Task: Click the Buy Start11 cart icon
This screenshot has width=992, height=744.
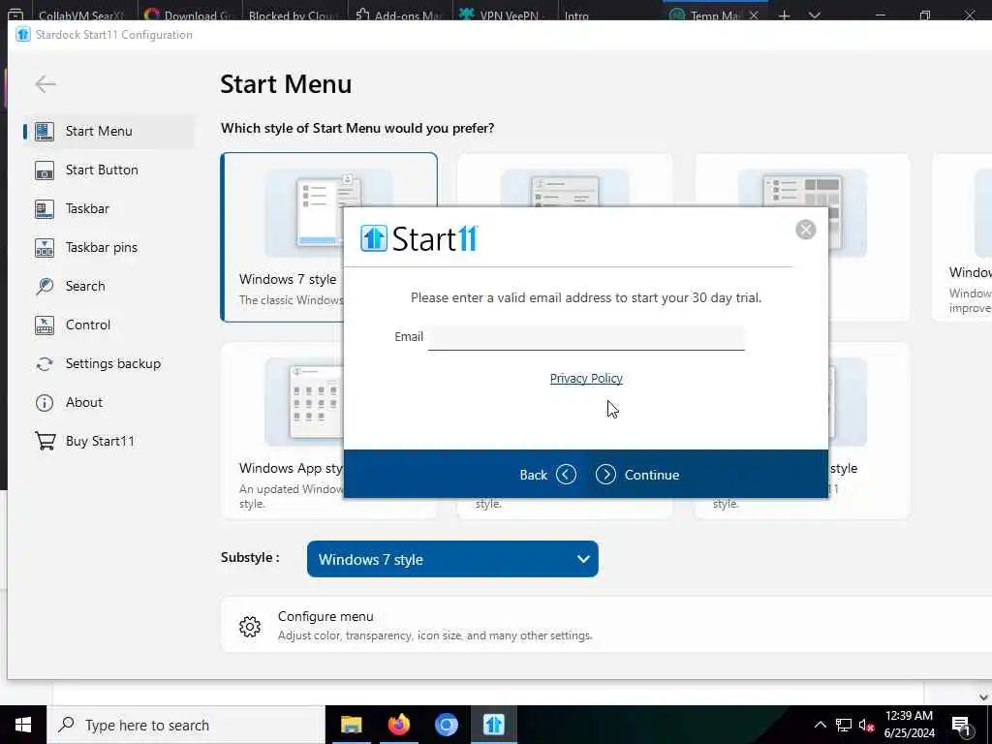Action: click(x=45, y=441)
